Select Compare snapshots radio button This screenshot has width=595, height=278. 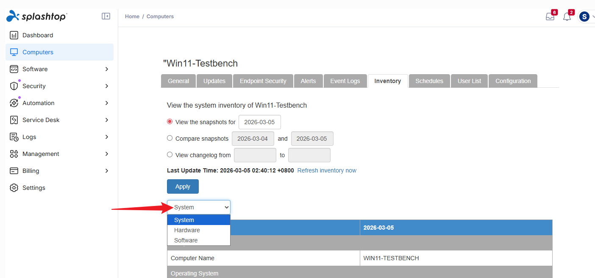(170, 138)
